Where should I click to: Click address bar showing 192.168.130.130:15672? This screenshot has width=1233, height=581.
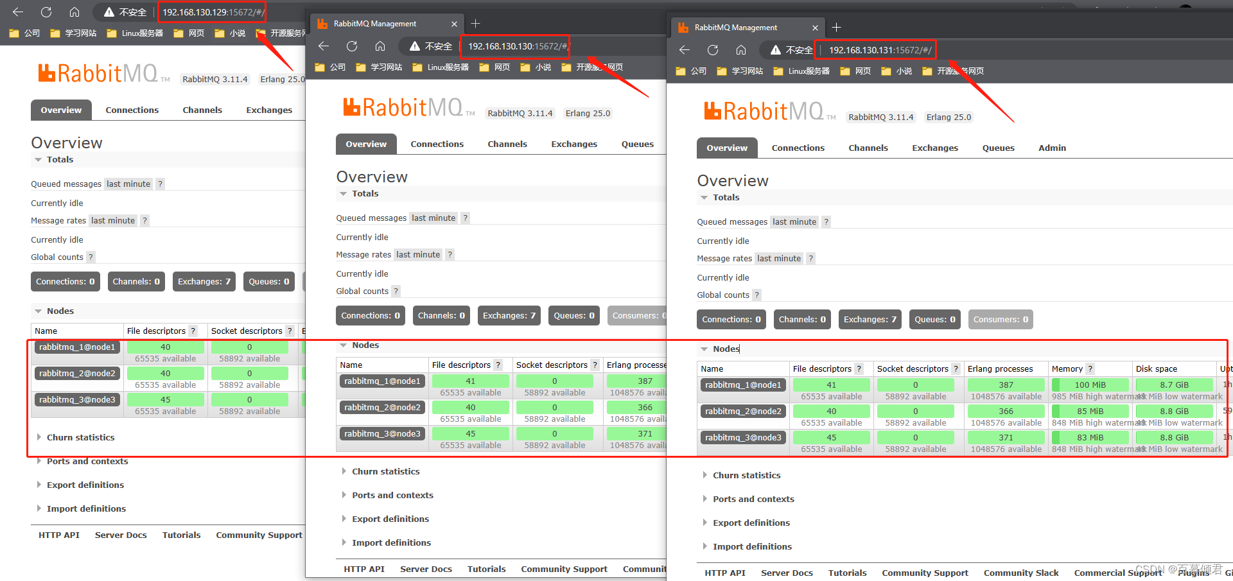pos(518,46)
